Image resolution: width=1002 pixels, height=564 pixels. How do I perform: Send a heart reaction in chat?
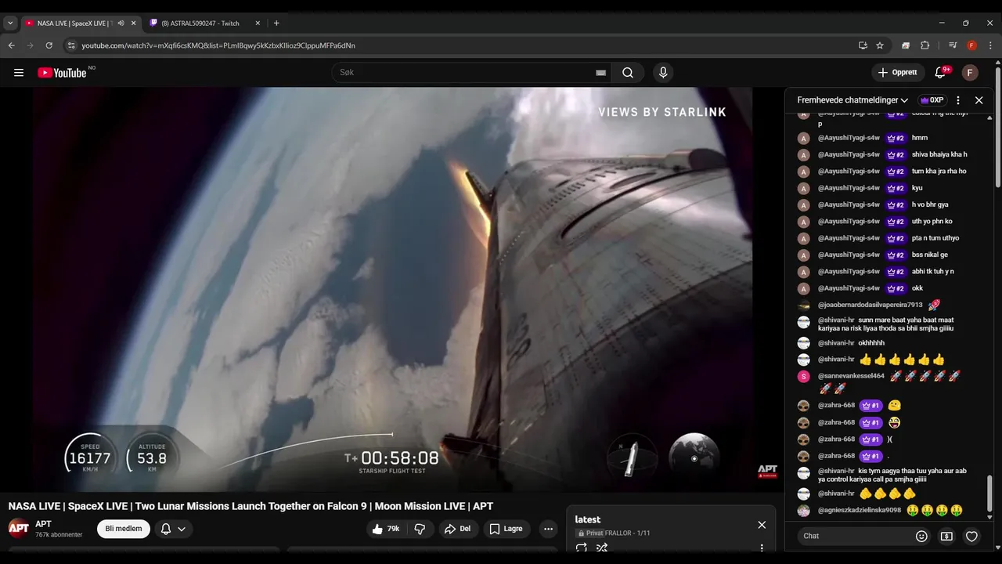point(971,537)
